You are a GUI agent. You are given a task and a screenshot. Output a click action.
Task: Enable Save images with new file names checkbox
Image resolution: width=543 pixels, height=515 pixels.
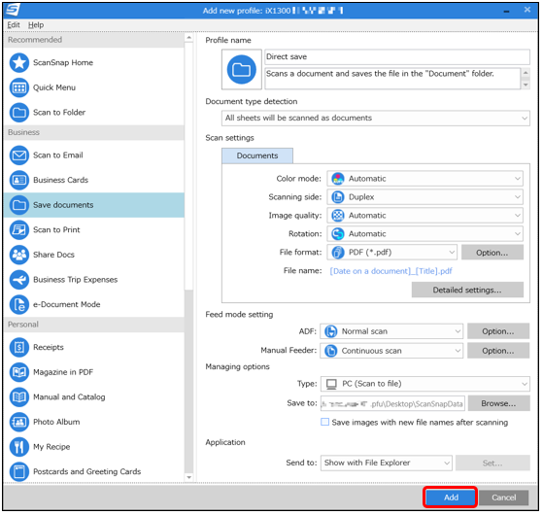pyautogui.click(x=324, y=422)
